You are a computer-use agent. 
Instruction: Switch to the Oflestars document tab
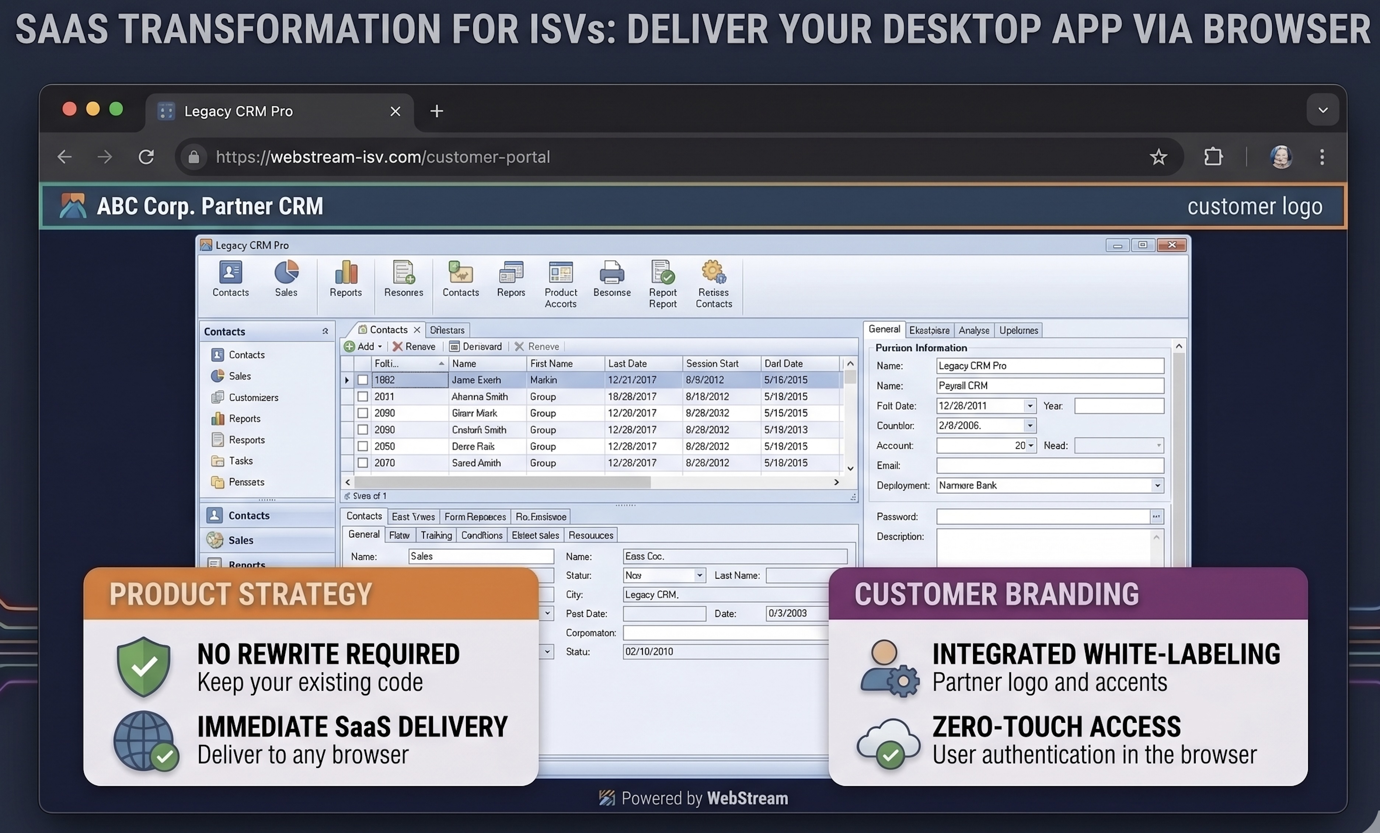(x=447, y=330)
